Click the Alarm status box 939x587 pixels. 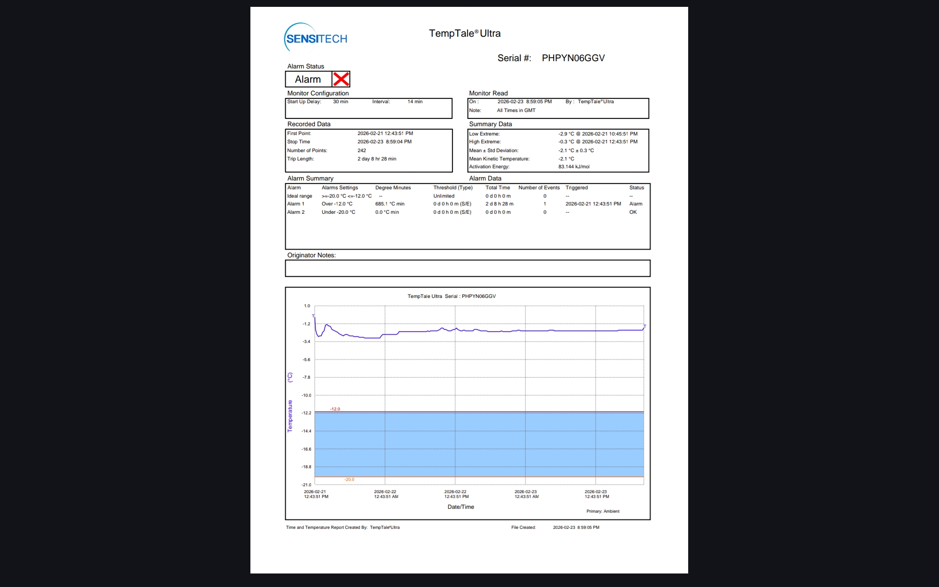click(x=308, y=79)
